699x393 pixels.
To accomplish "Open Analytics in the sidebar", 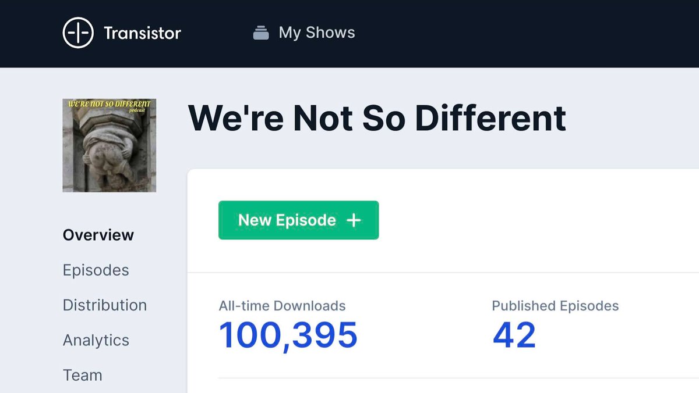I will (x=96, y=340).
